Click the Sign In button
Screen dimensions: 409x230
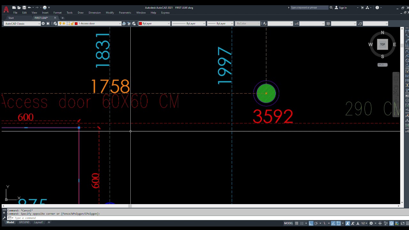[341, 8]
